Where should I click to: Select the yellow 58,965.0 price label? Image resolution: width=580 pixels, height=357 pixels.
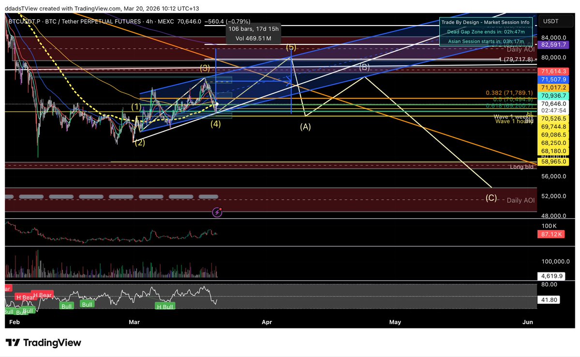553,161
